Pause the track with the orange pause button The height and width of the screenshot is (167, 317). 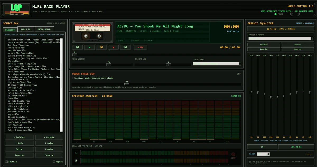tap(101, 47)
